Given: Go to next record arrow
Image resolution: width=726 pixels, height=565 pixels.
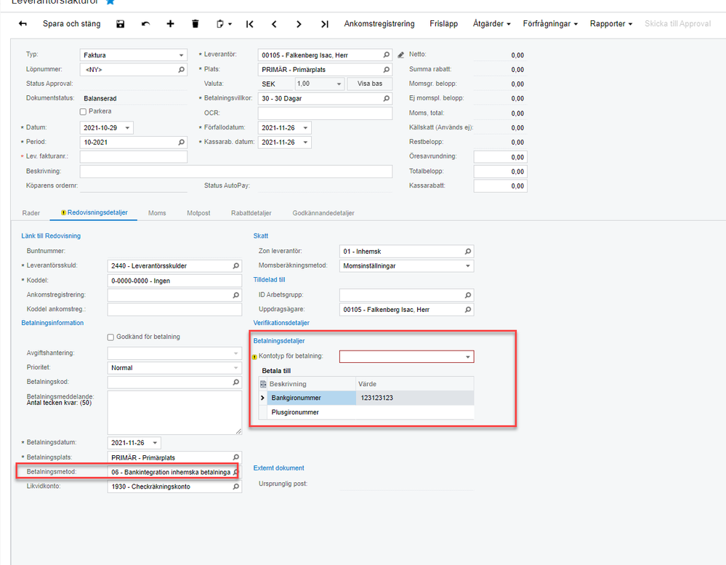Looking at the screenshot, I should coord(299,24).
